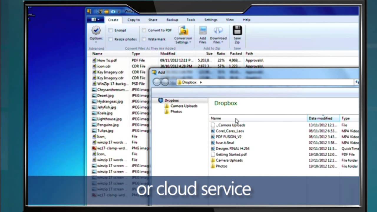Screen dimensions: 377x212
Task: Expand the Dropbox breadcrumb arrow in the address bar
Action: [201, 82]
